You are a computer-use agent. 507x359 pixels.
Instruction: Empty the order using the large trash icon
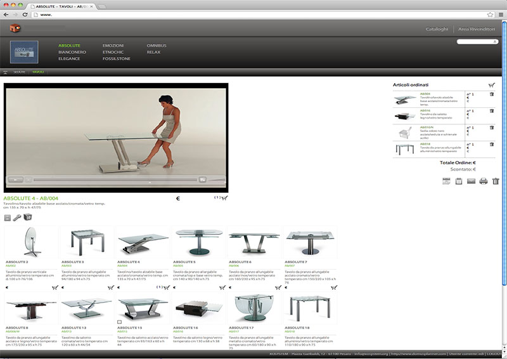pos(496,181)
